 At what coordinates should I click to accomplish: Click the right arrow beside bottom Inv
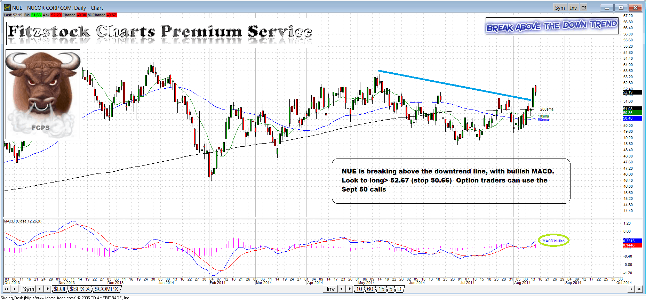350,289
